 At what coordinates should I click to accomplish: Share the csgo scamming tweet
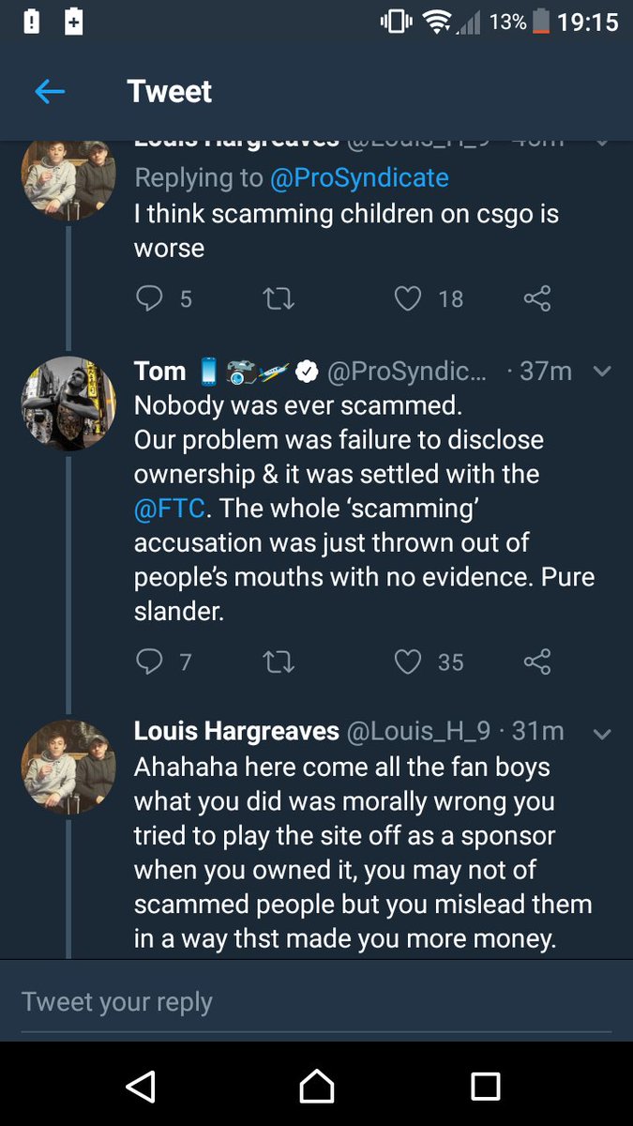[537, 298]
